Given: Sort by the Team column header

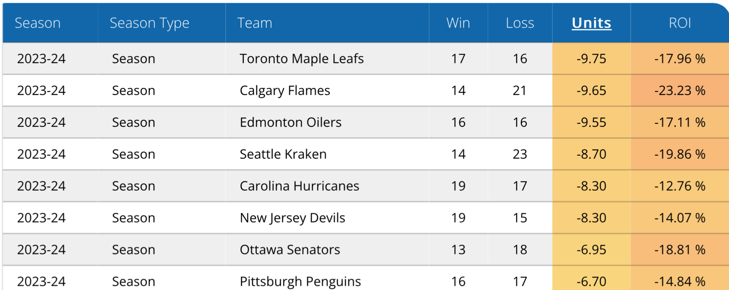Looking at the screenshot, I should pyautogui.click(x=255, y=23).
